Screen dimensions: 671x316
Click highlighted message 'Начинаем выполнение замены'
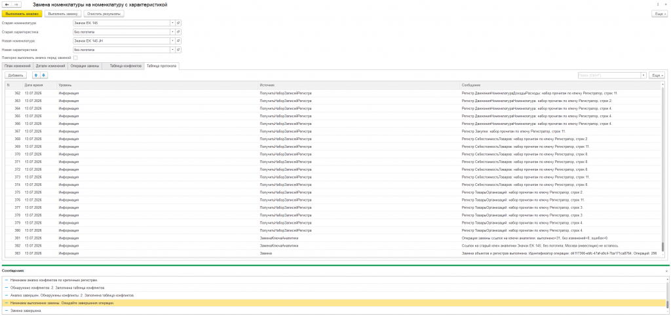(x=62, y=303)
